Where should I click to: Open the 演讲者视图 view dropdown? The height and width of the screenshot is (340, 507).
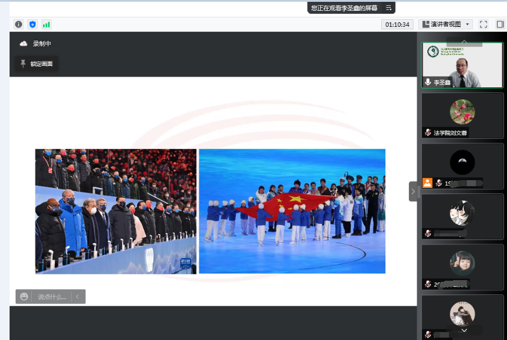pyautogui.click(x=446, y=25)
